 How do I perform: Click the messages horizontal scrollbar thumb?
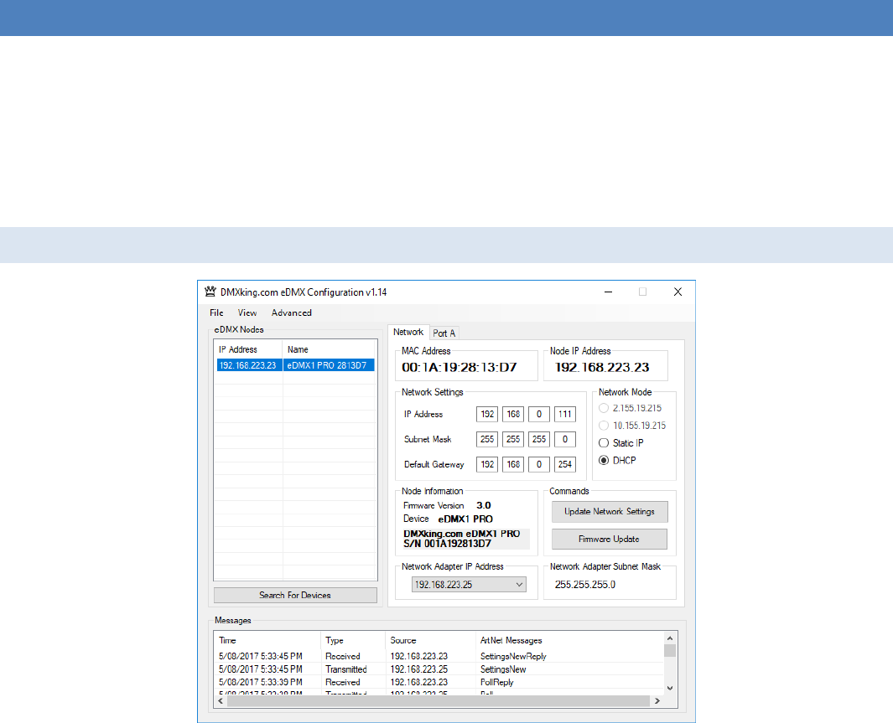pyautogui.click(x=439, y=701)
